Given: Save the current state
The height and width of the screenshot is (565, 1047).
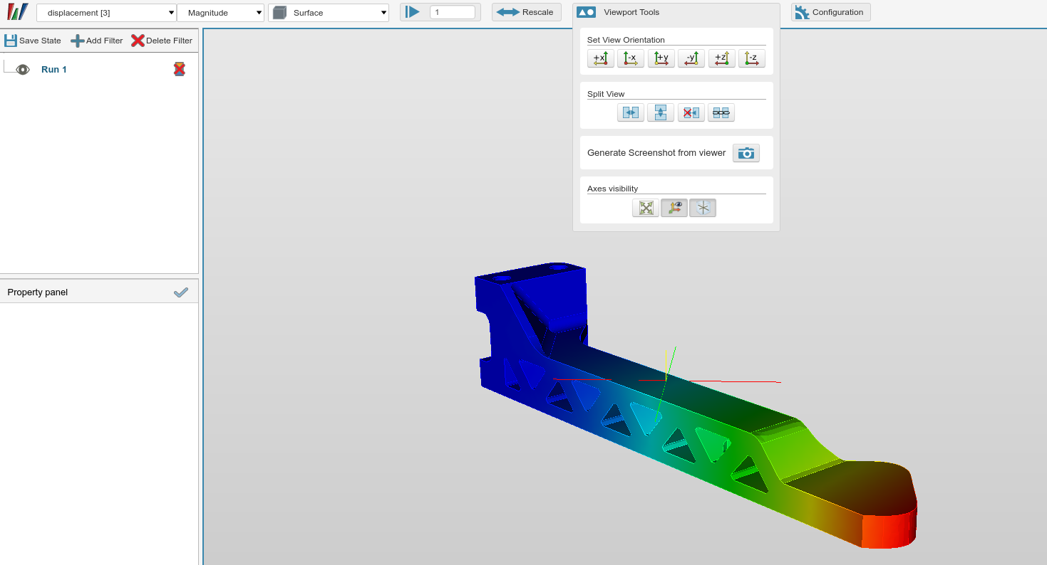Looking at the screenshot, I should click(x=33, y=41).
